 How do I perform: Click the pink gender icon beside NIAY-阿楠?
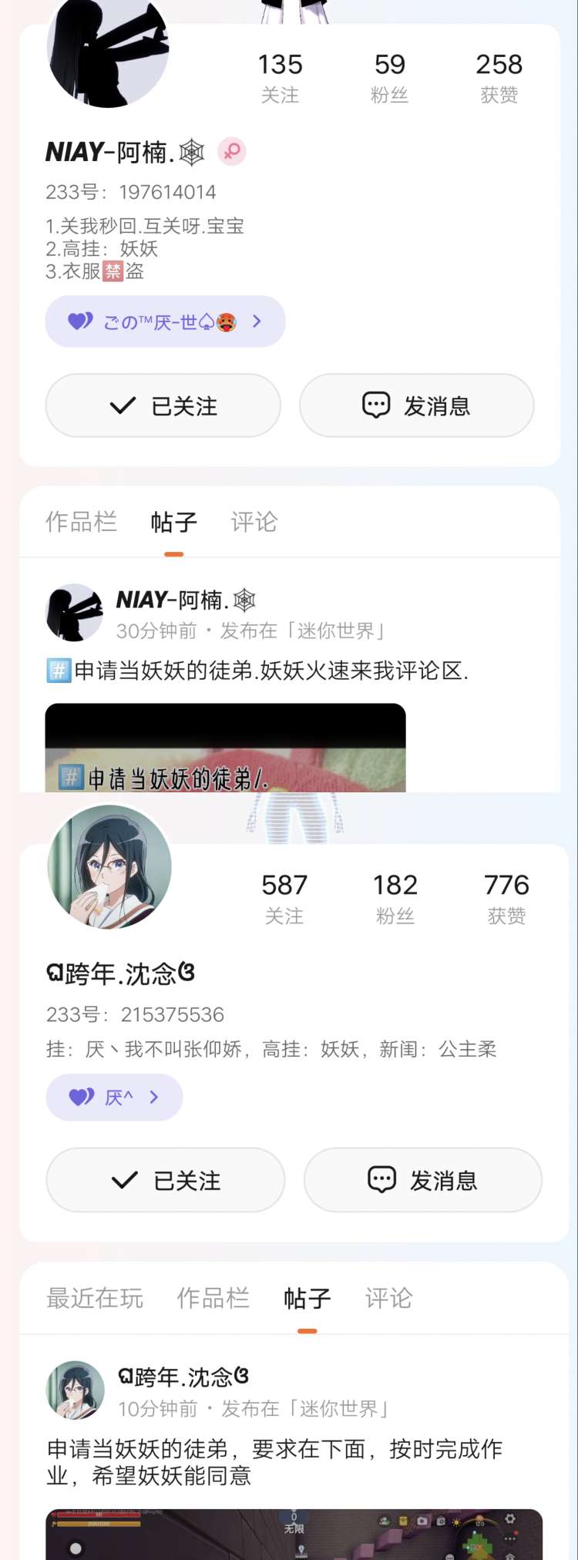point(231,152)
